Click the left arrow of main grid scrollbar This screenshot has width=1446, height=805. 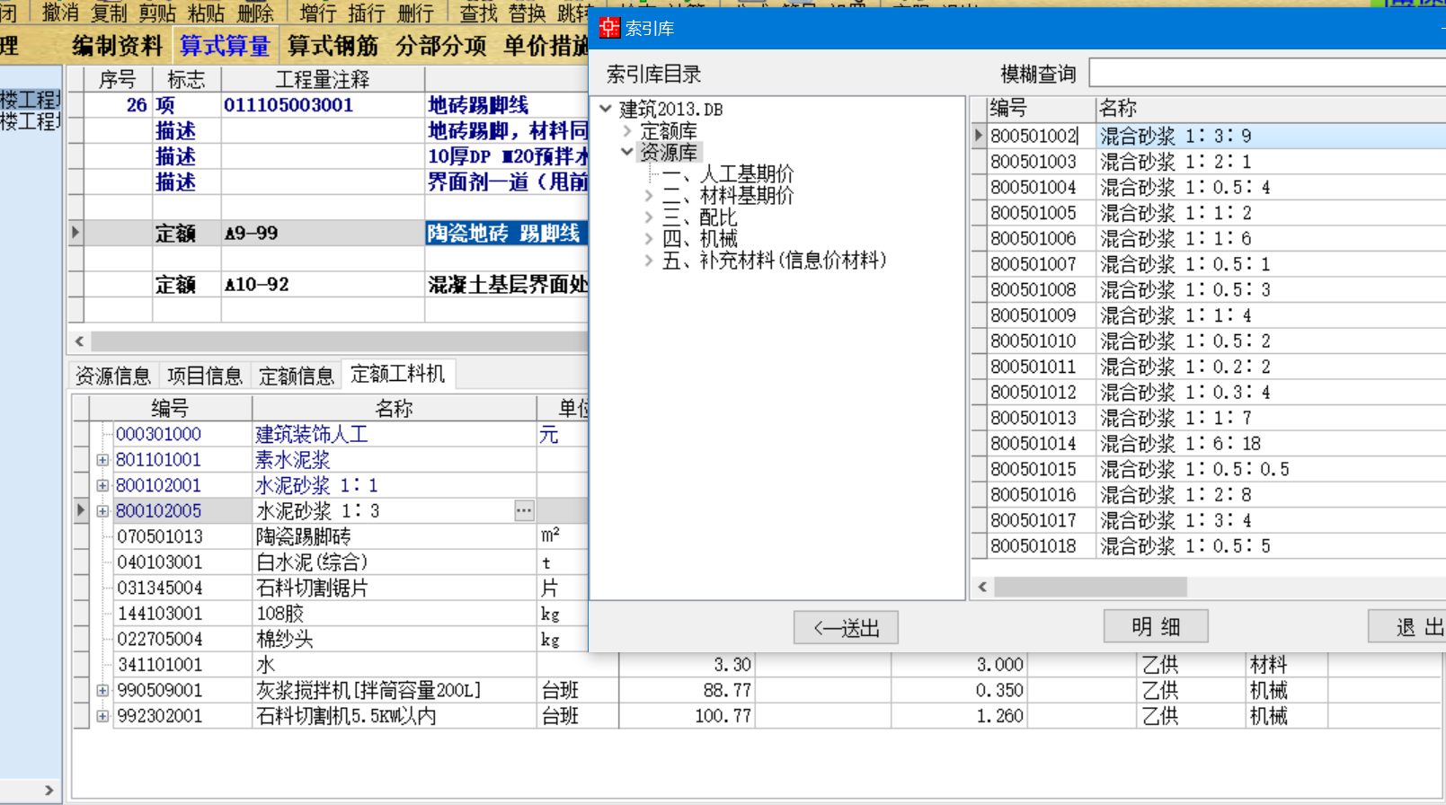(79, 341)
